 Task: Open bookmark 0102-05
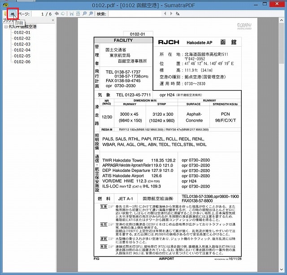[22, 56]
